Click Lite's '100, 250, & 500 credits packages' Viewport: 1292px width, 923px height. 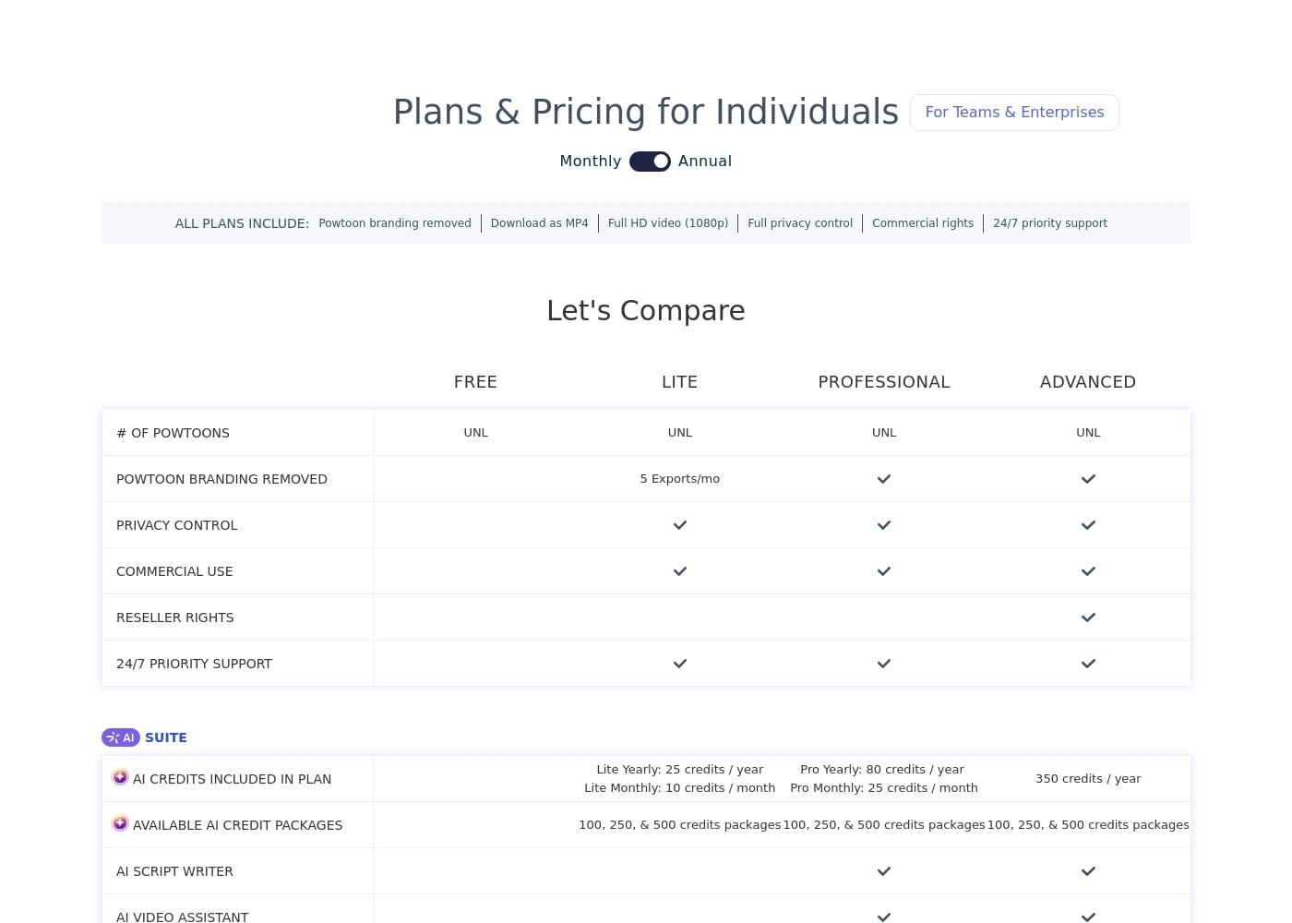coord(680,825)
